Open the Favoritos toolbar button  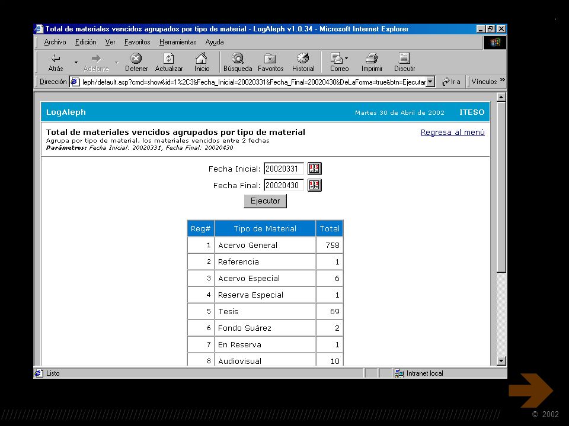(x=270, y=62)
